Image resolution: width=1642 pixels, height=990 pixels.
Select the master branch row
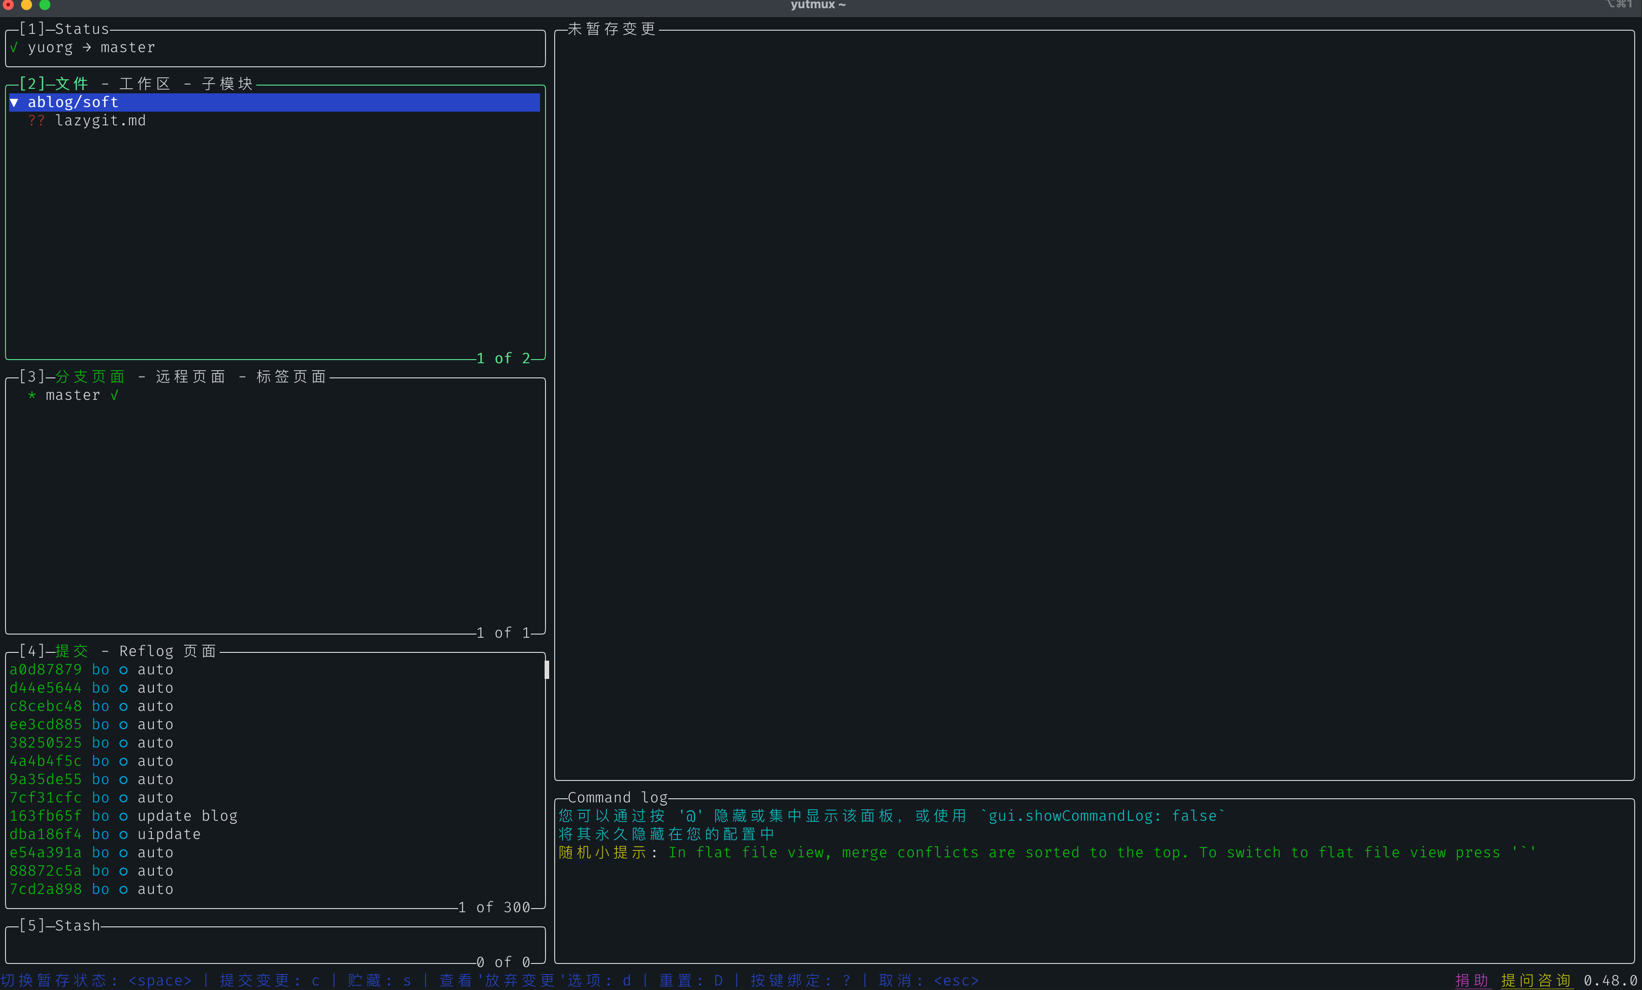coord(275,395)
